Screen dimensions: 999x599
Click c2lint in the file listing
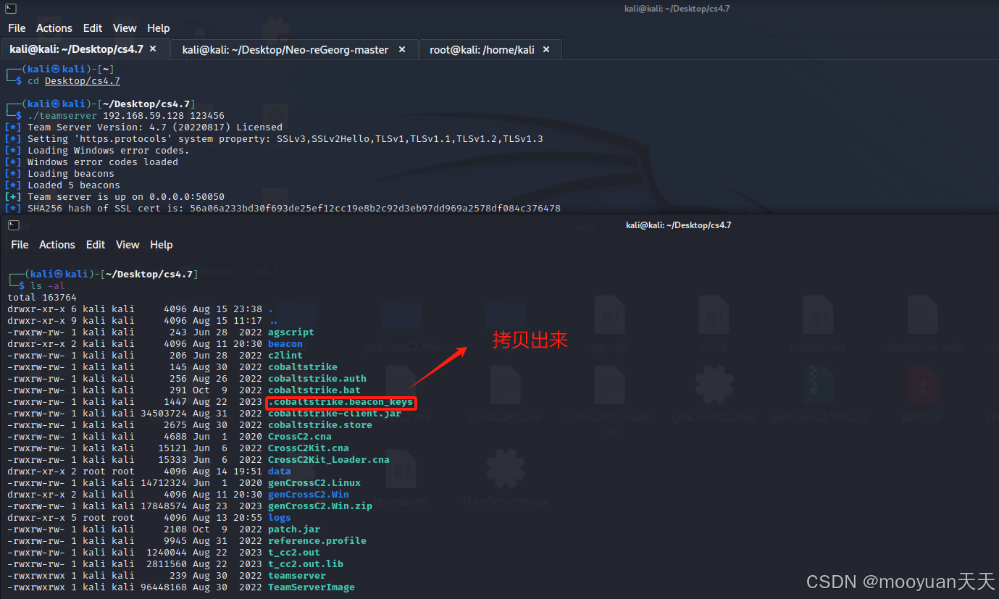[x=285, y=356]
